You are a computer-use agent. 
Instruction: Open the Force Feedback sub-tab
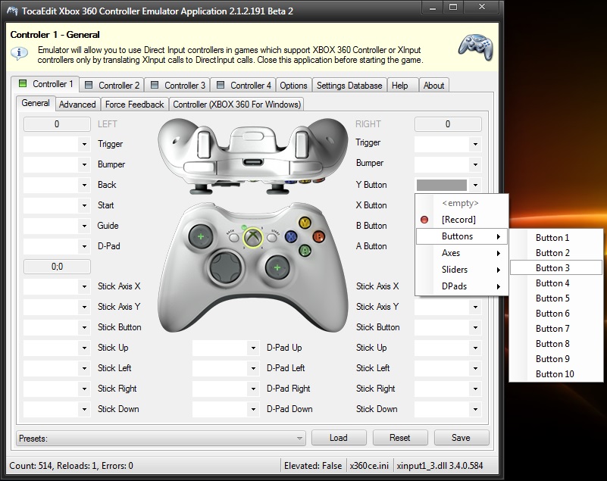[x=134, y=105]
